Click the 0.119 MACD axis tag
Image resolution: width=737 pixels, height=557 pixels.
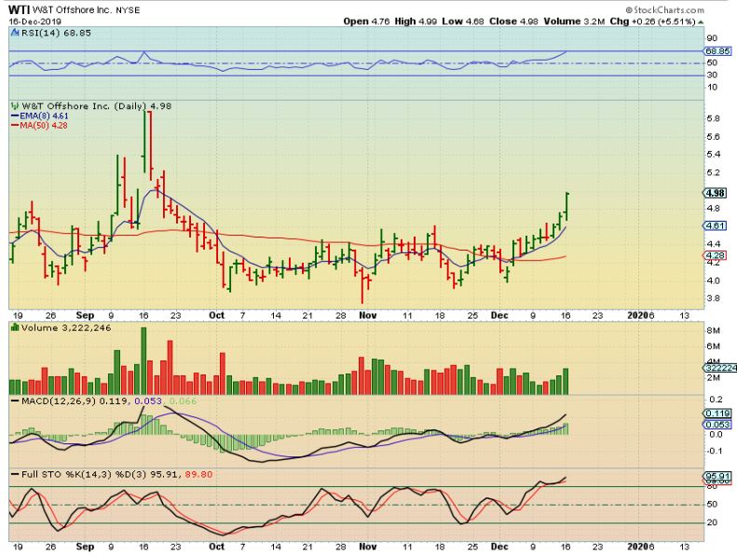(717, 414)
